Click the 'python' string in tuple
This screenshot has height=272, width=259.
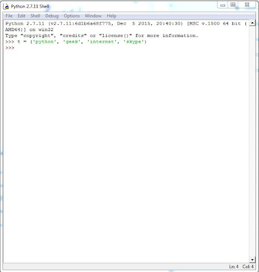click(45, 42)
